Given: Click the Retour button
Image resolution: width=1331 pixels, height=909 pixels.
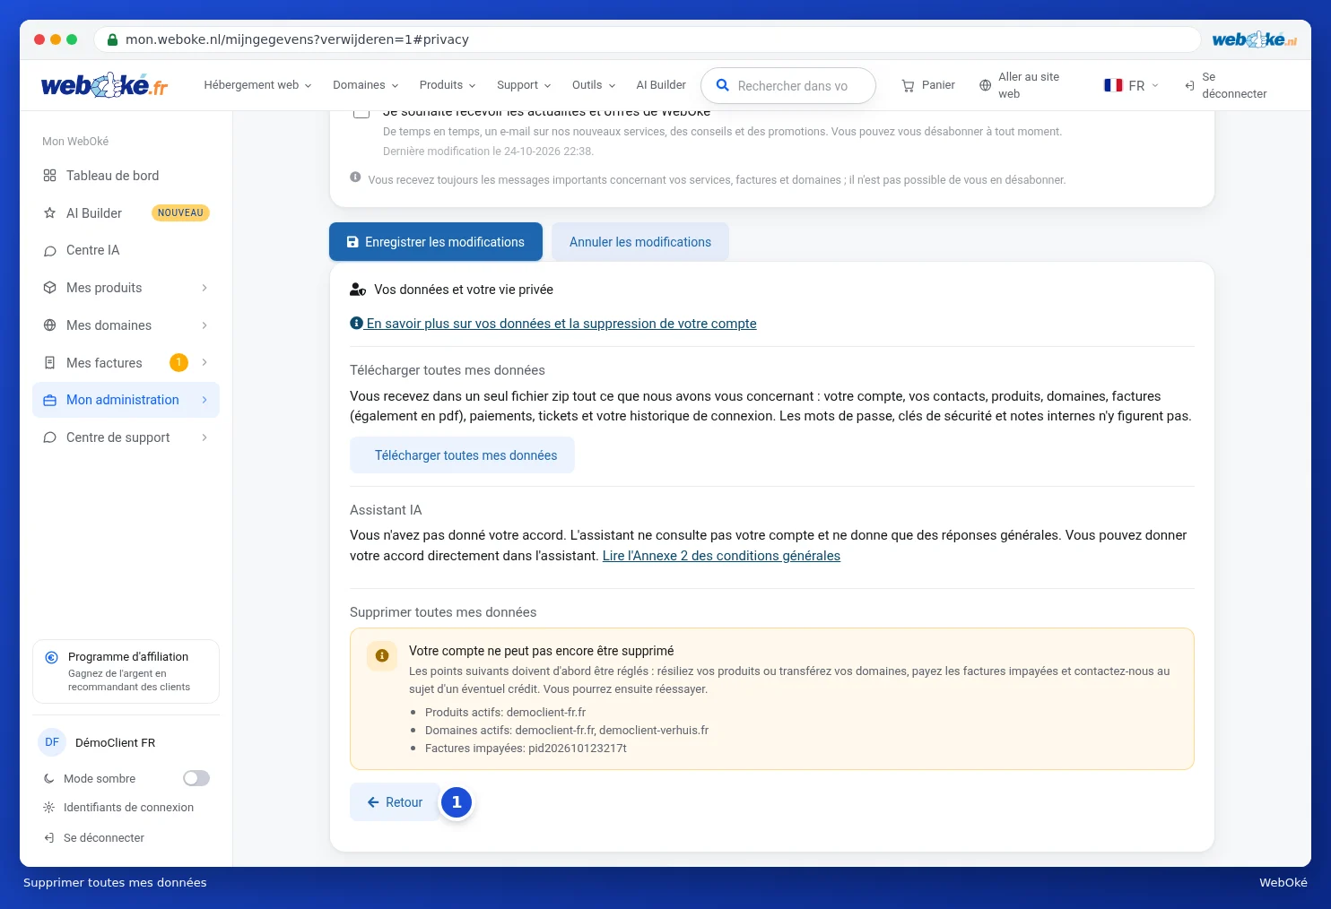Looking at the screenshot, I should (395, 802).
